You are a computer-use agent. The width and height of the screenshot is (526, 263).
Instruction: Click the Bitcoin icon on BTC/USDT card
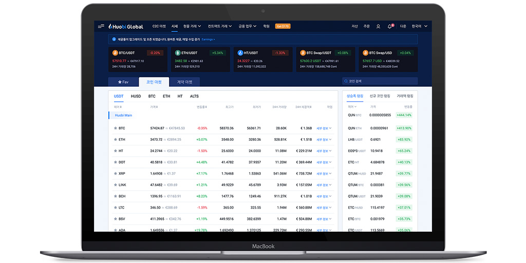pos(115,53)
